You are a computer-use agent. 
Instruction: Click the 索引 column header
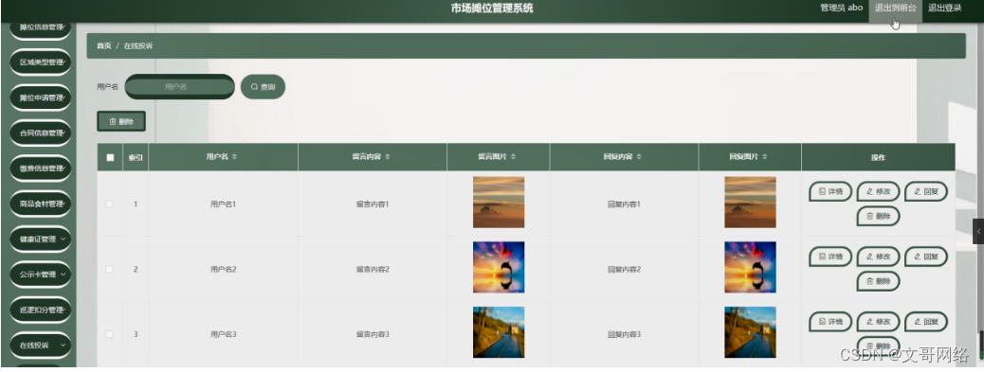tap(136, 157)
